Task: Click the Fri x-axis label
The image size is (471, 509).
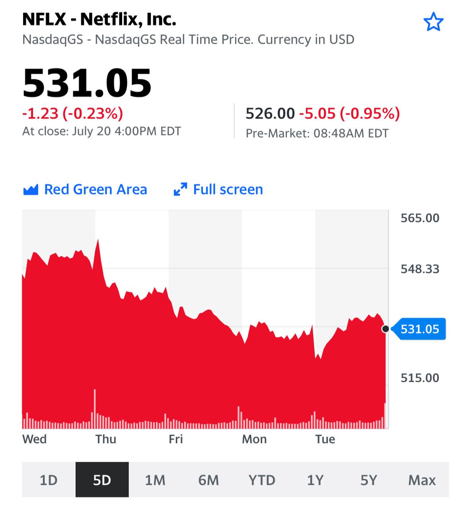Action: [x=176, y=439]
